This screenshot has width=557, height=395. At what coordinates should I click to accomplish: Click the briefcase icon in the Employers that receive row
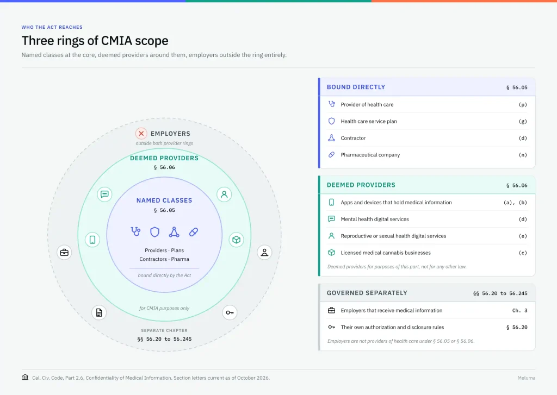tap(331, 311)
